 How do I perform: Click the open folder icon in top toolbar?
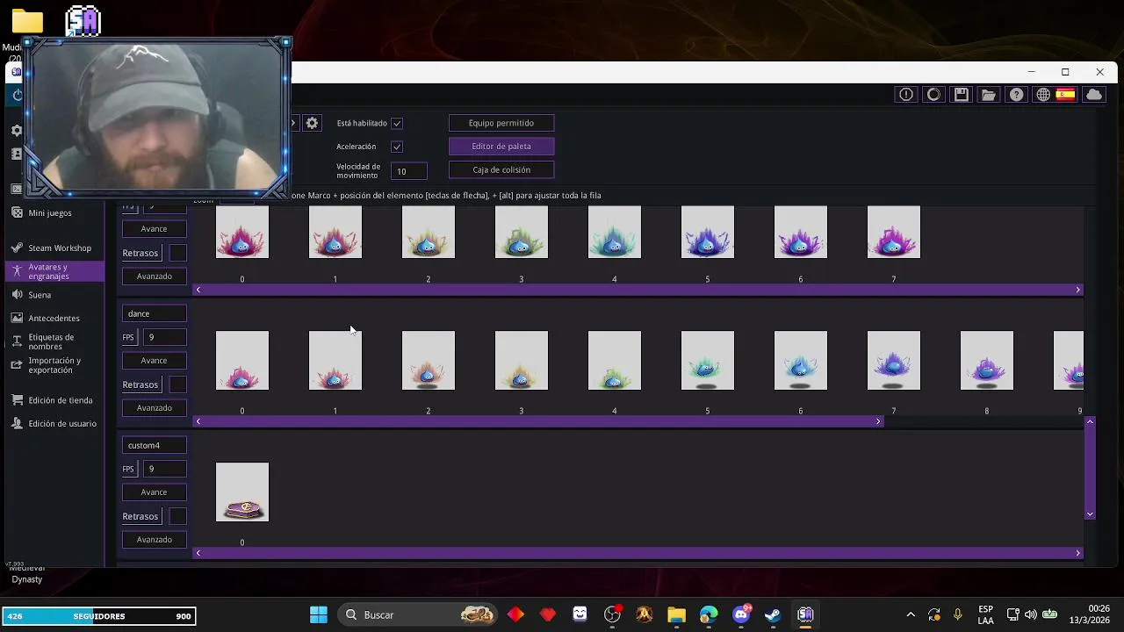click(x=989, y=95)
